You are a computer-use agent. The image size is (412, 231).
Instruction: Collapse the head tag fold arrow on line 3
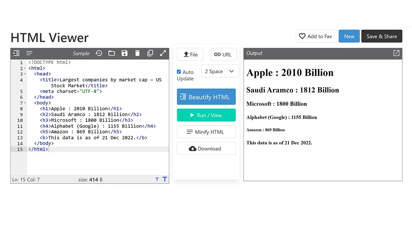[x=25, y=74]
